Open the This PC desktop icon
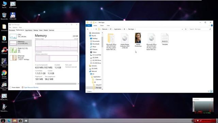218x123 pixels. click(4, 4)
